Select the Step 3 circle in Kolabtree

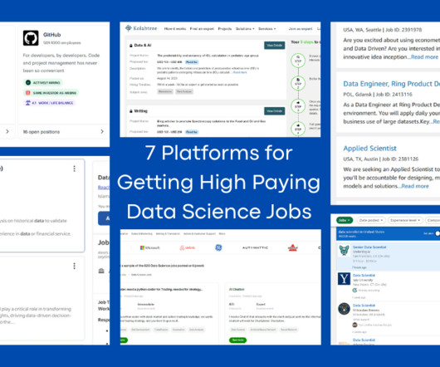[x=298, y=106]
